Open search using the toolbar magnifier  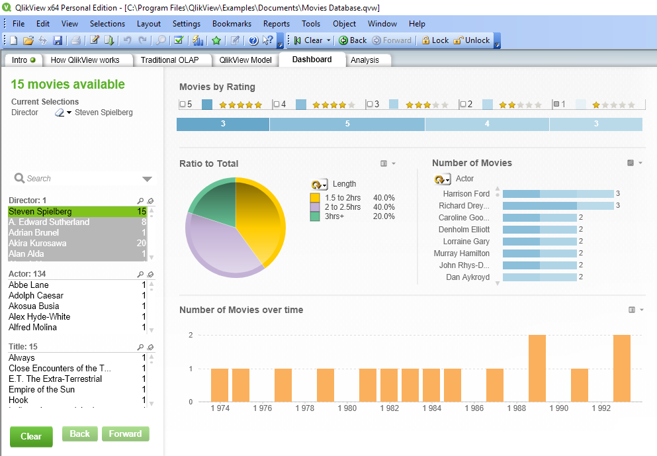[x=161, y=40]
